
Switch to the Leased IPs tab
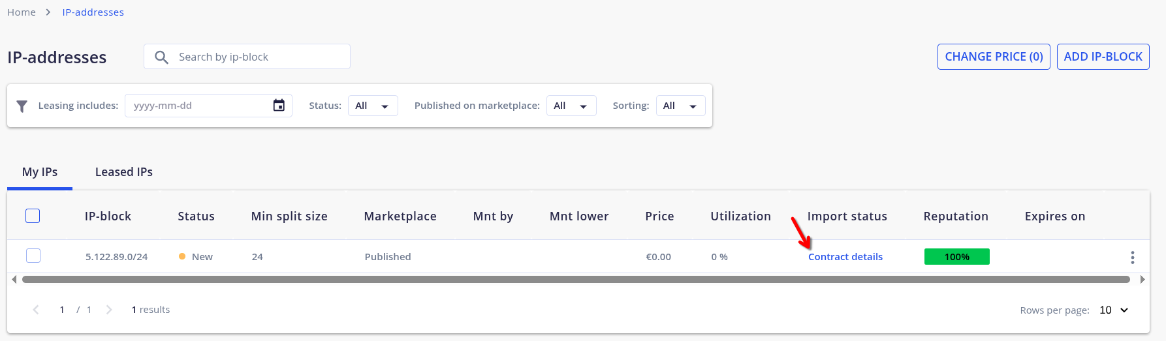[124, 172]
